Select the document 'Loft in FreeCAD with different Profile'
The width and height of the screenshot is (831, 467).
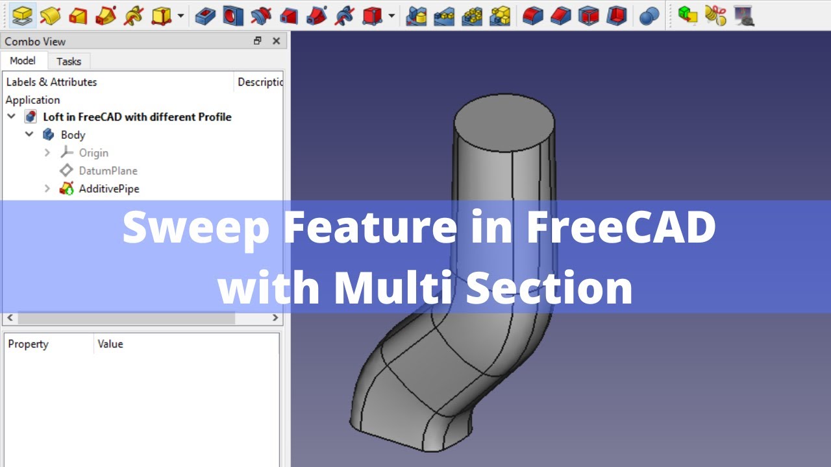point(137,117)
